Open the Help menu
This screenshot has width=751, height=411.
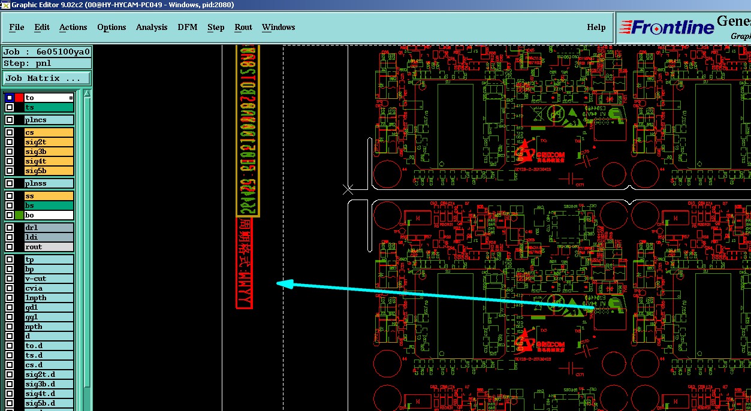coord(596,27)
